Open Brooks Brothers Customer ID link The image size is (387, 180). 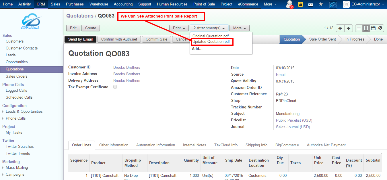(x=127, y=68)
